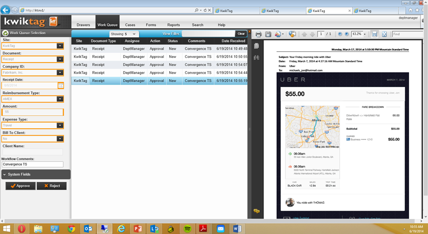Close the view filter bar with orange X
Image resolution: width=428 pixels, height=234 pixels.
coord(249,32)
